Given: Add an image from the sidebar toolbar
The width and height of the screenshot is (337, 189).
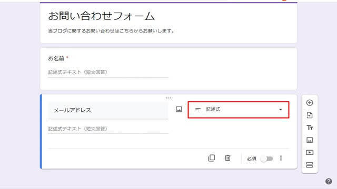Looking at the screenshot, I should (310, 140).
